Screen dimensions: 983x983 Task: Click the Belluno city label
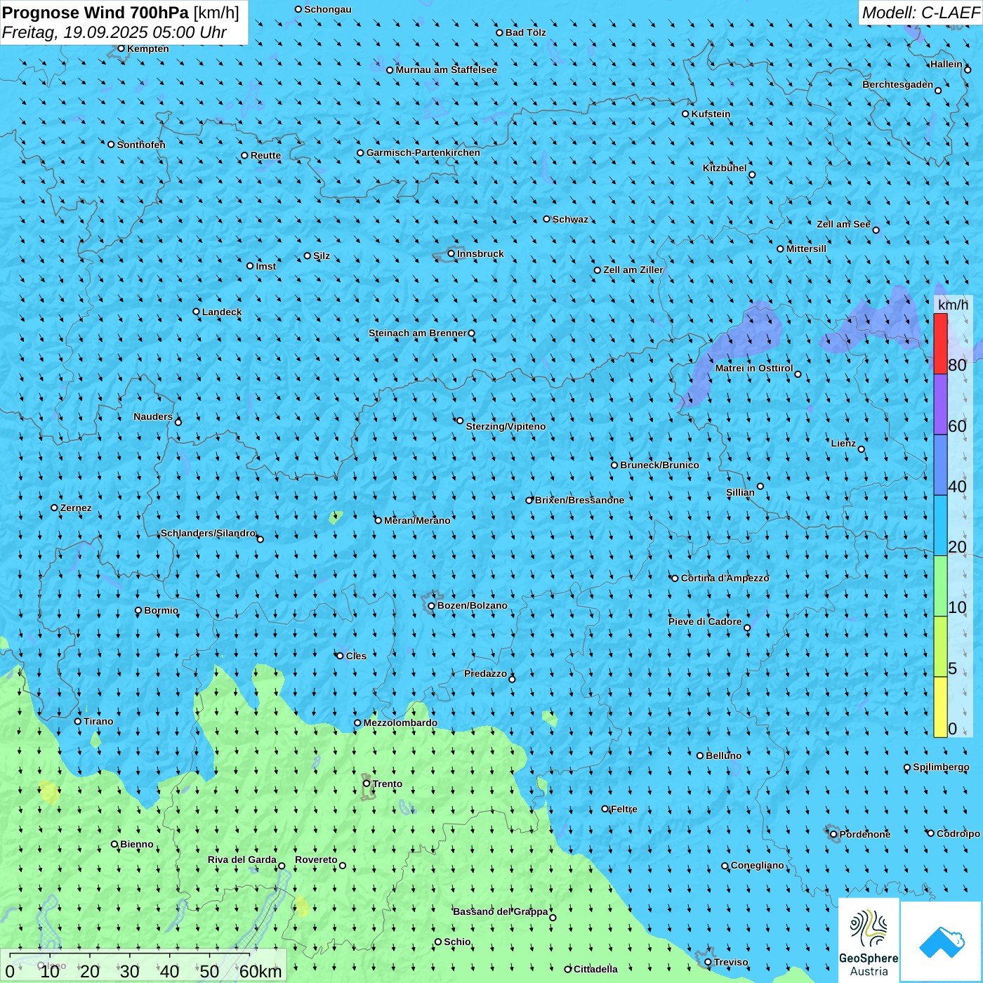[723, 756]
